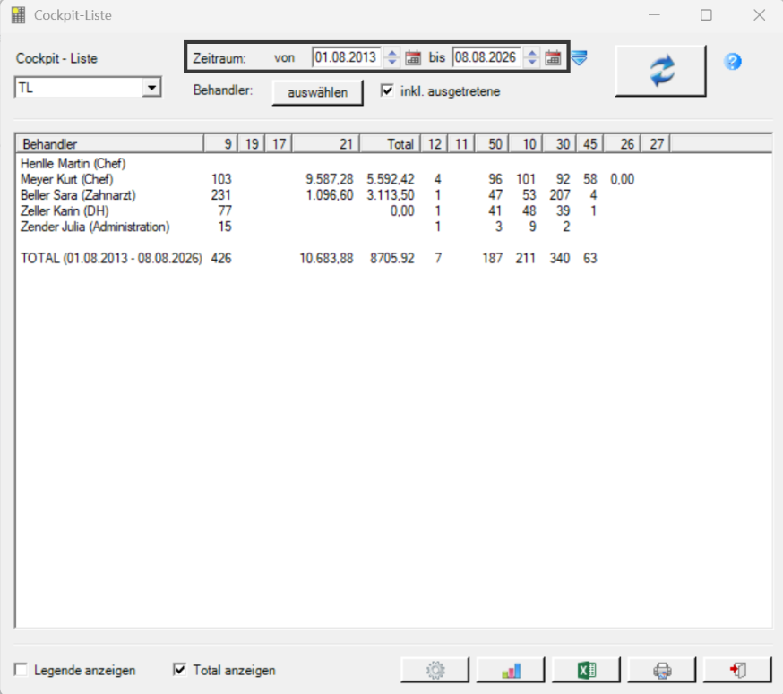The image size is (783, 694).
Task: Show the bar chart view
Action: coord(511,670)
